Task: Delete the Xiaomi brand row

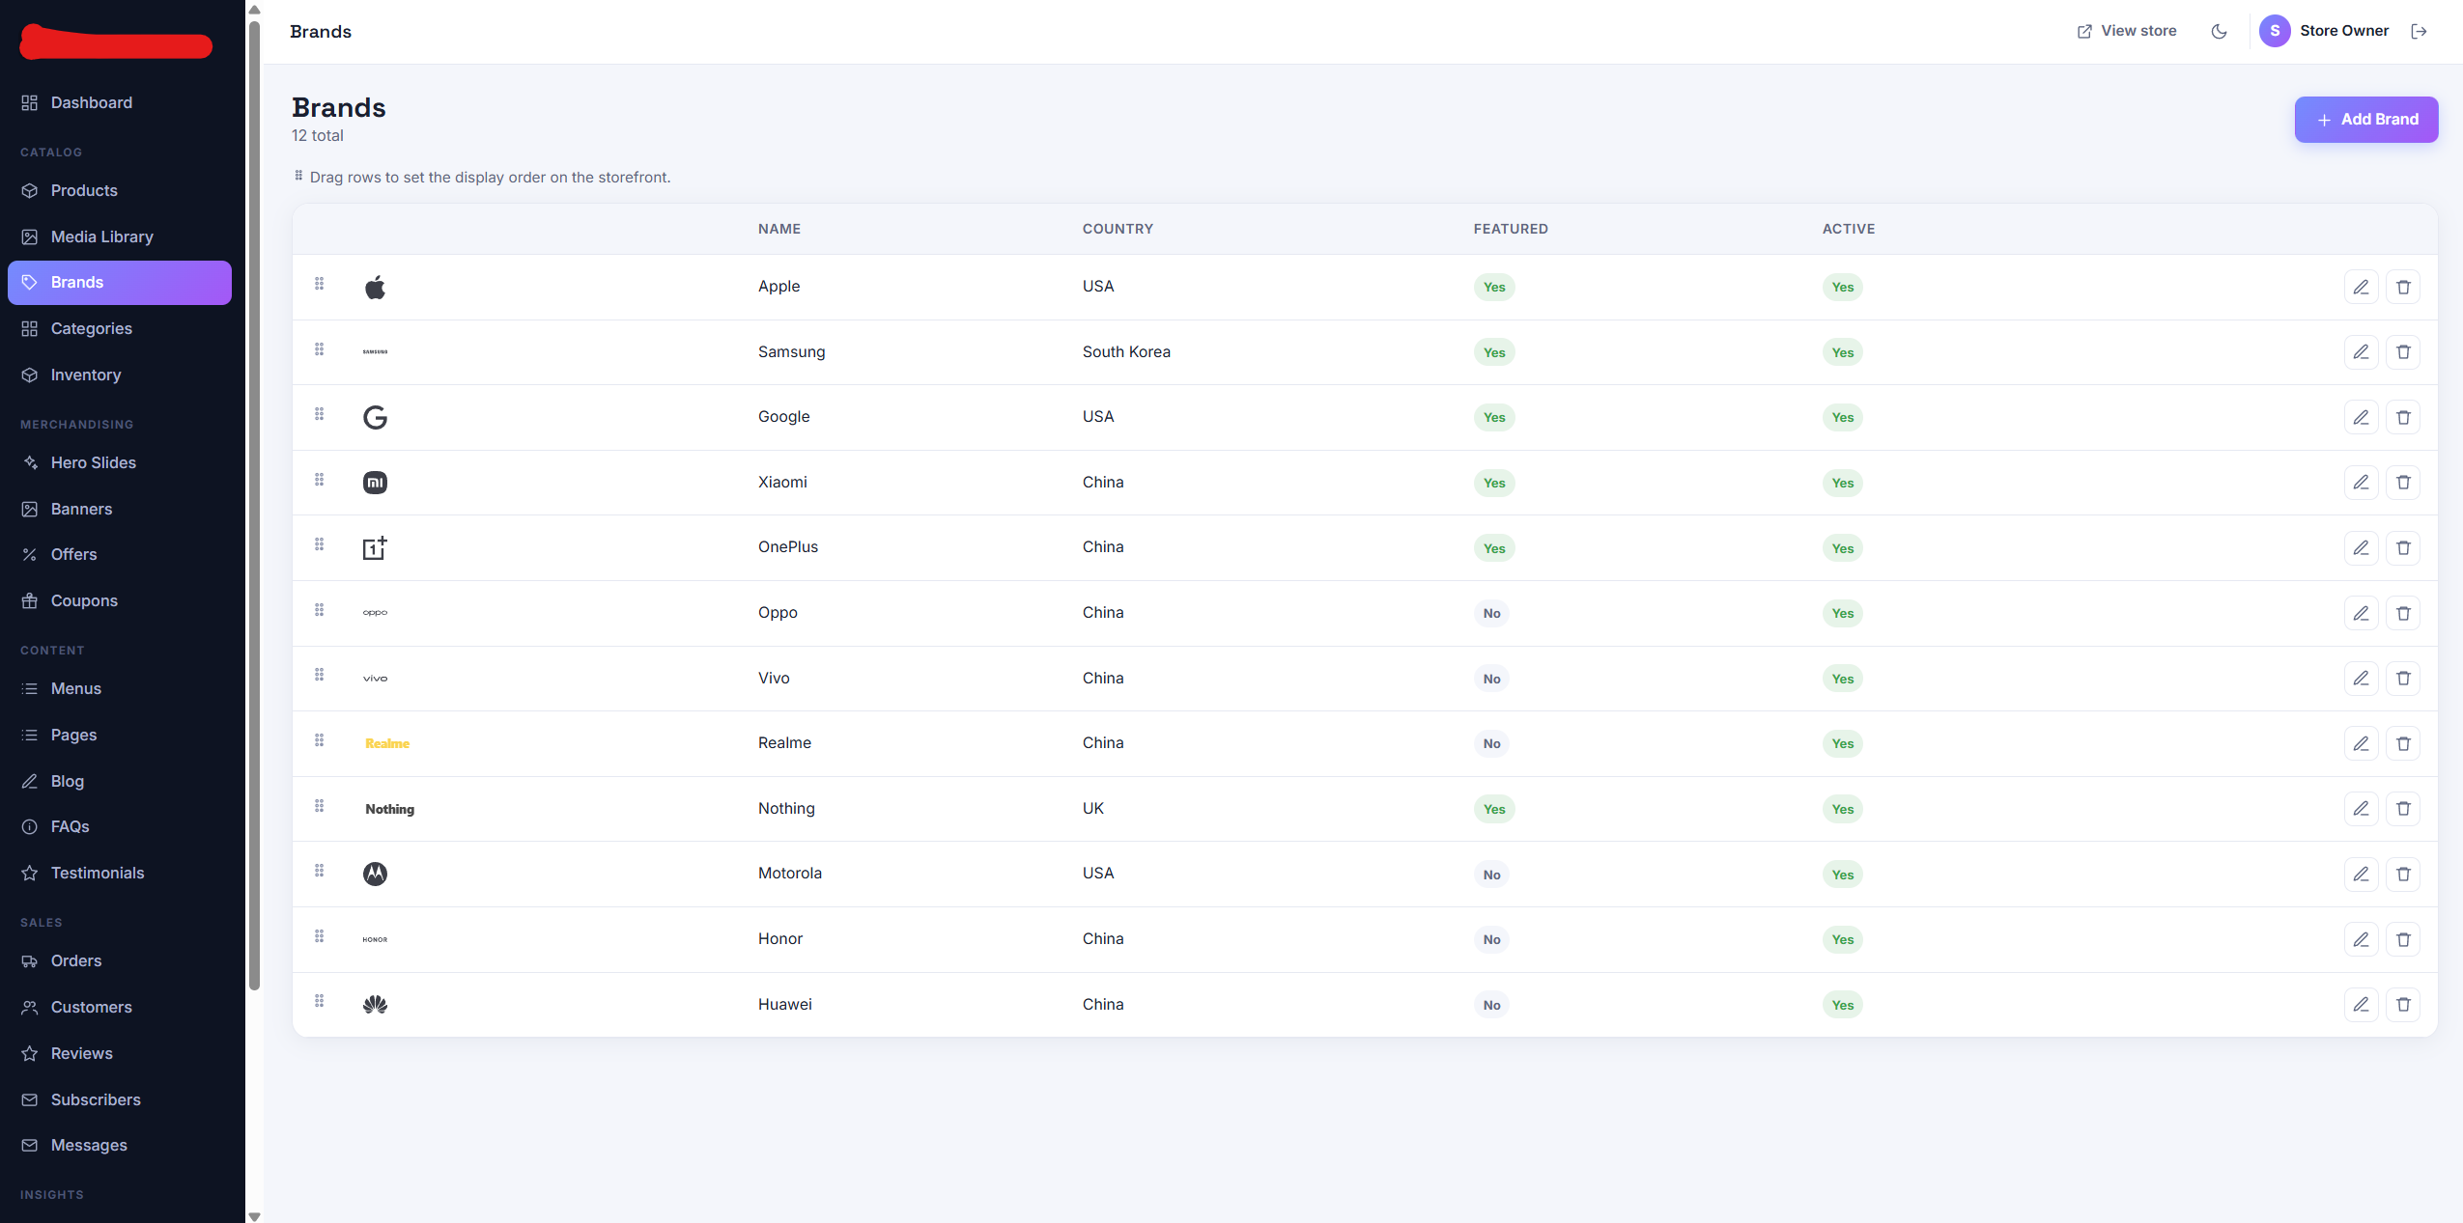Action: tap(2403, 483)
